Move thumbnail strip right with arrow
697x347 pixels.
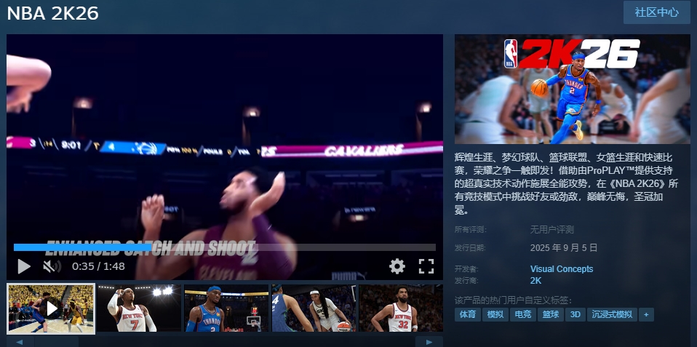pyautogui.click(x=429, y=342)
